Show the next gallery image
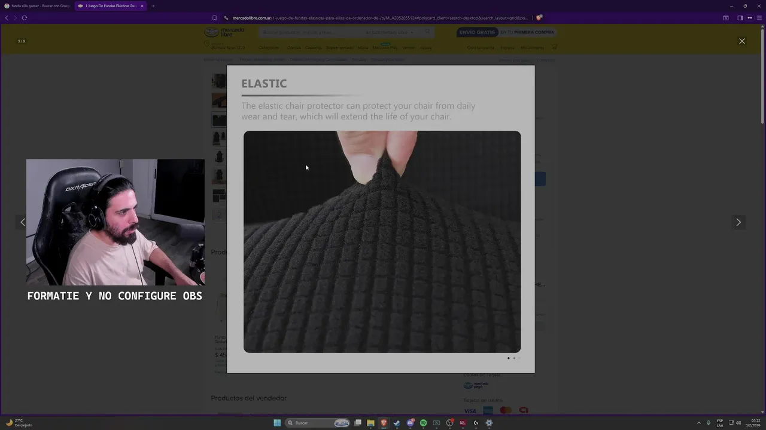 click(x=738, y=222)
